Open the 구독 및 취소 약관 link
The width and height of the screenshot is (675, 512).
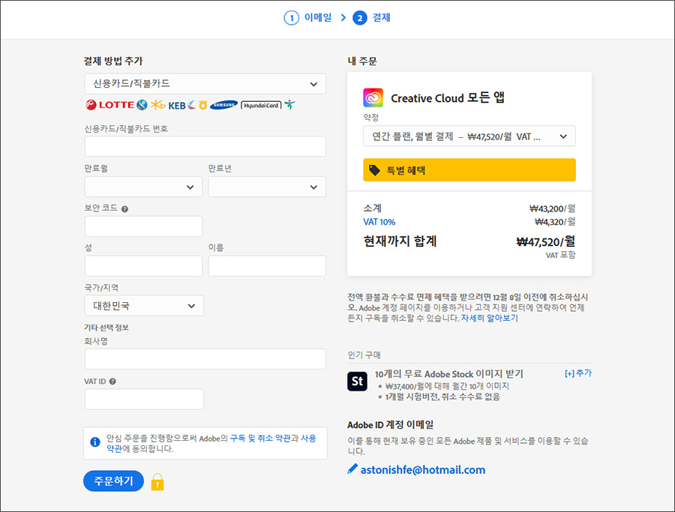(x=260, y=438)
